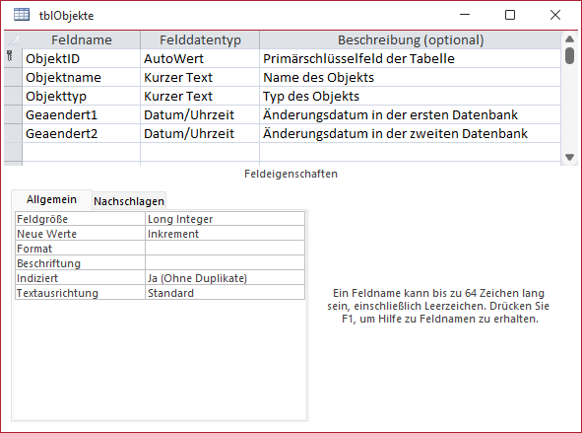Click the field list scrollbar thumb
The image size is (582, 433).
[570, 55]
